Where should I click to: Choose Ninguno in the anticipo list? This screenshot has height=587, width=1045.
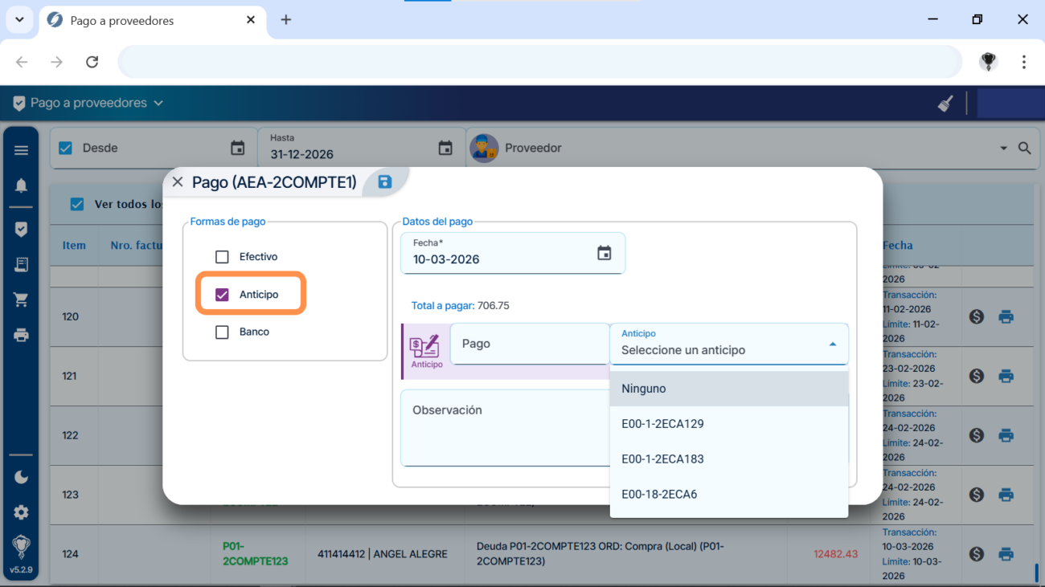click(644, 389)
